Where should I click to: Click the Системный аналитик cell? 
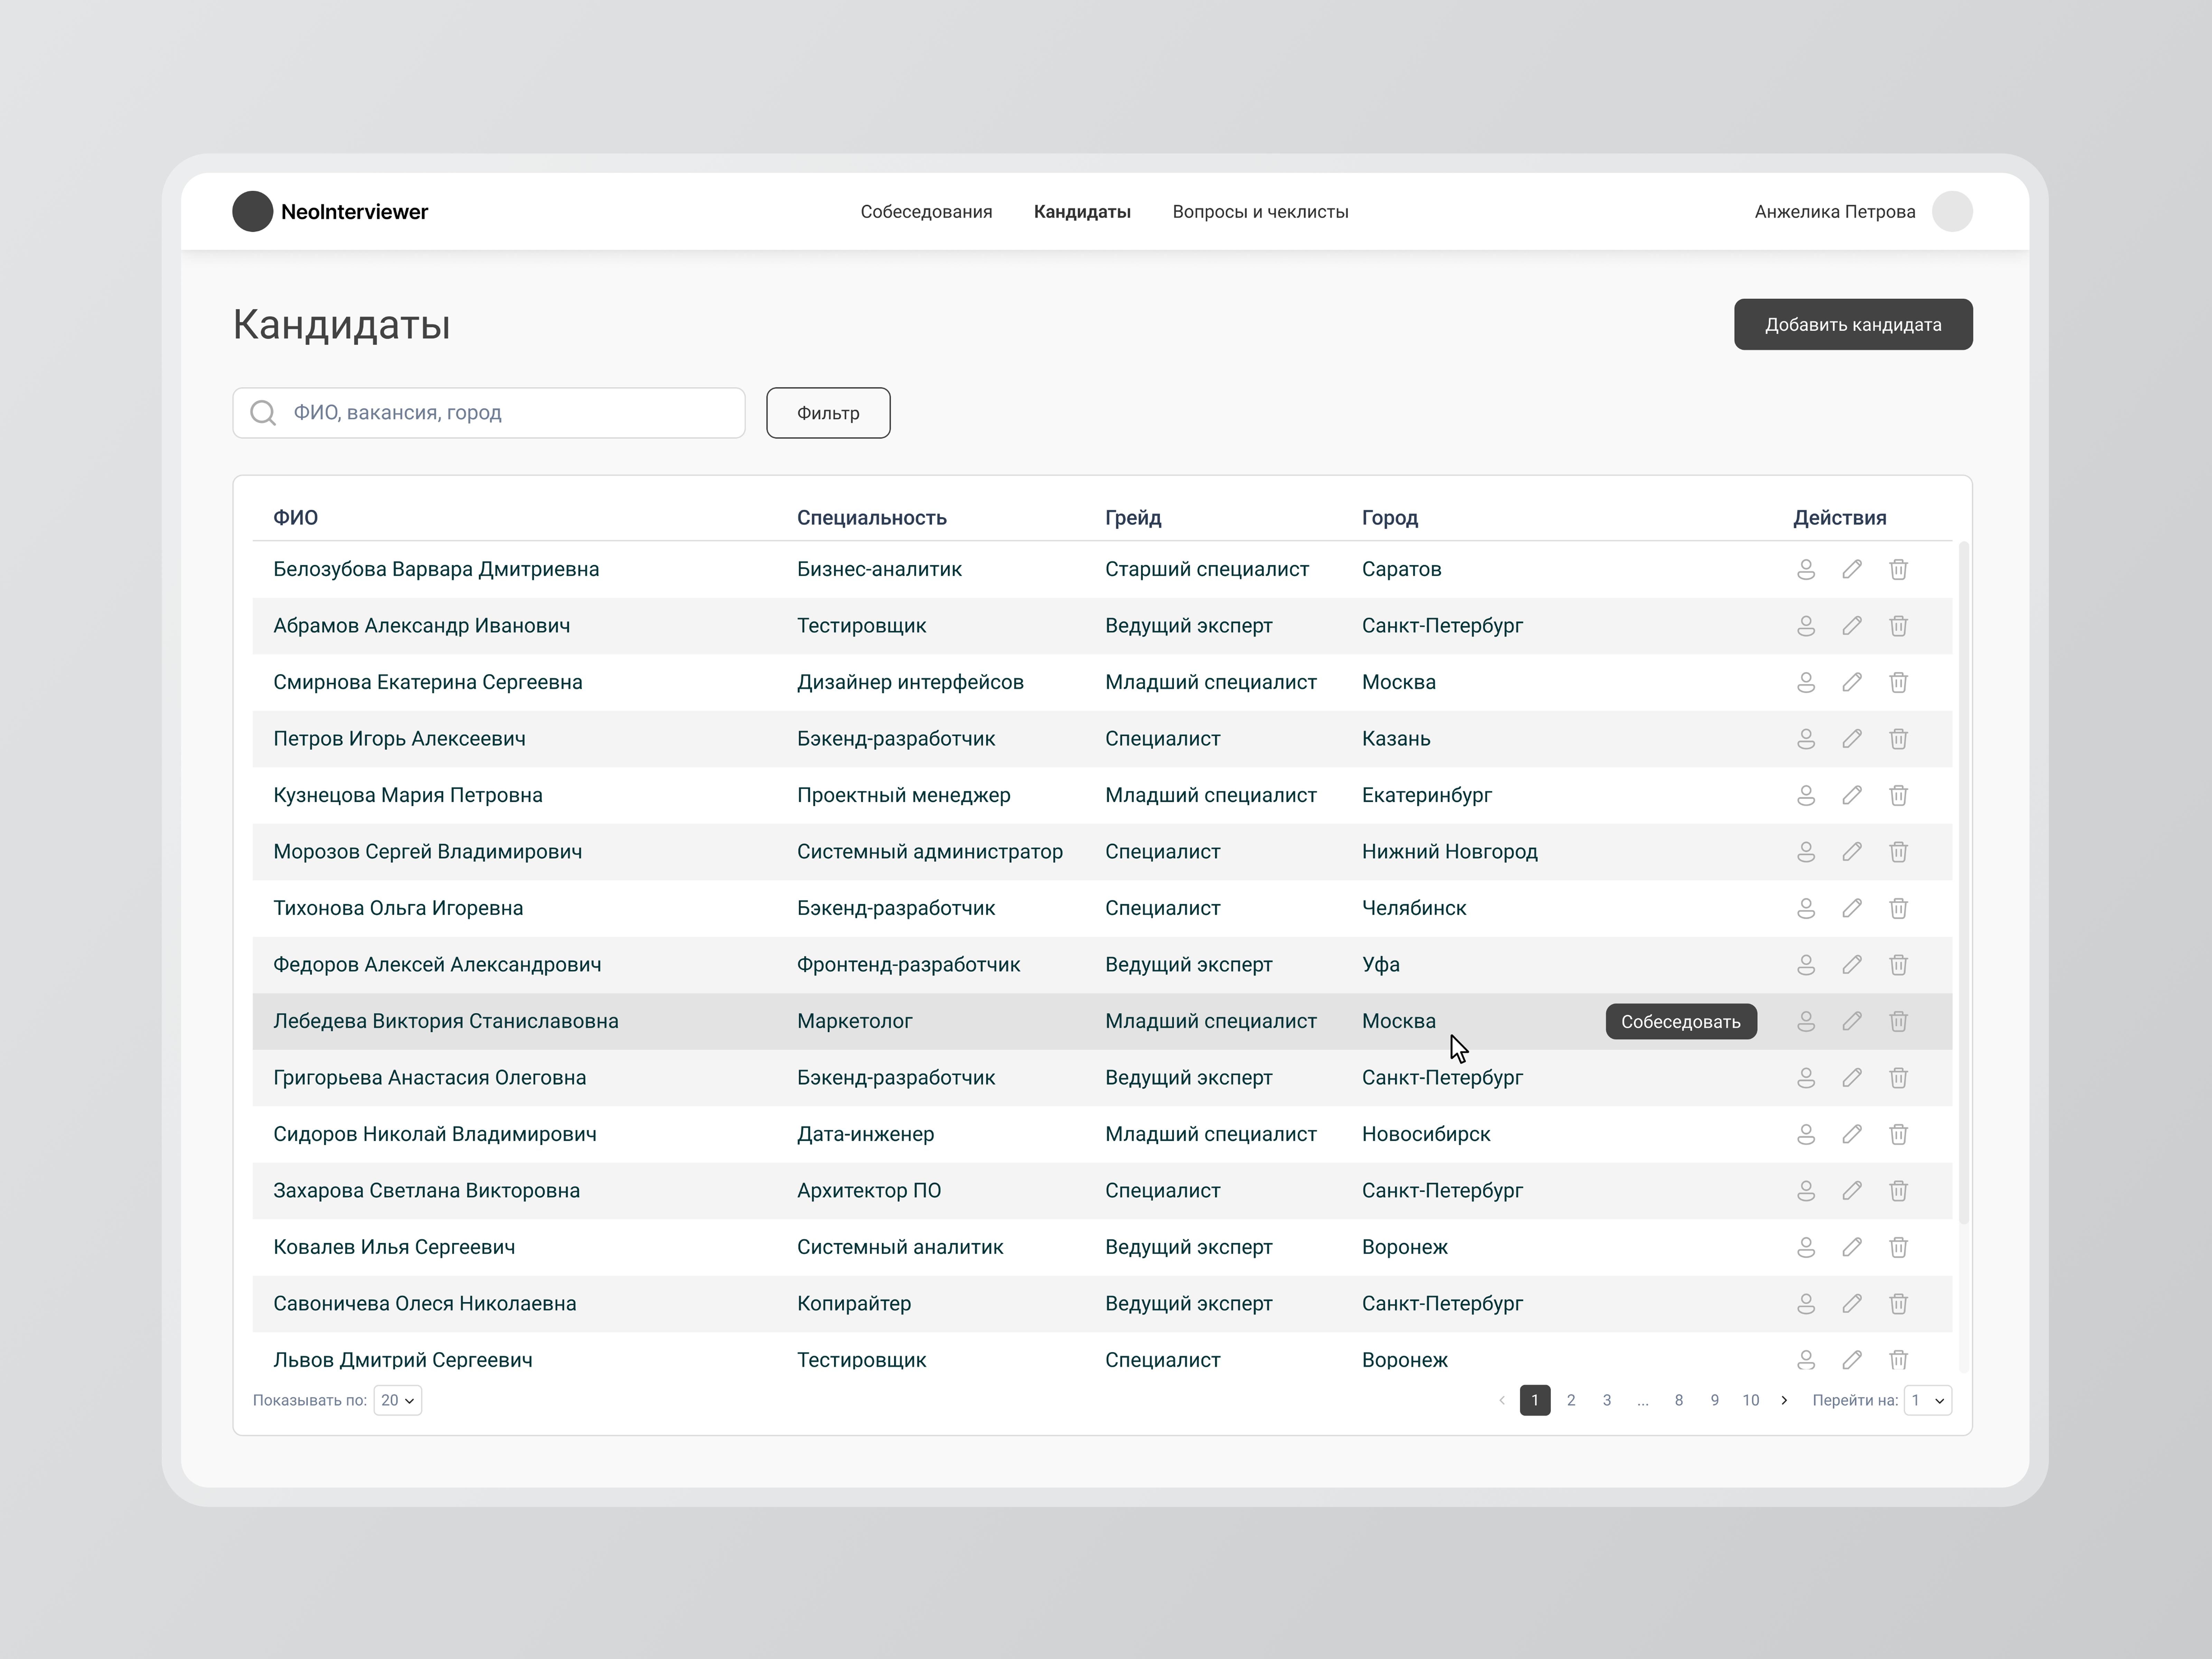click(900, 1247)
